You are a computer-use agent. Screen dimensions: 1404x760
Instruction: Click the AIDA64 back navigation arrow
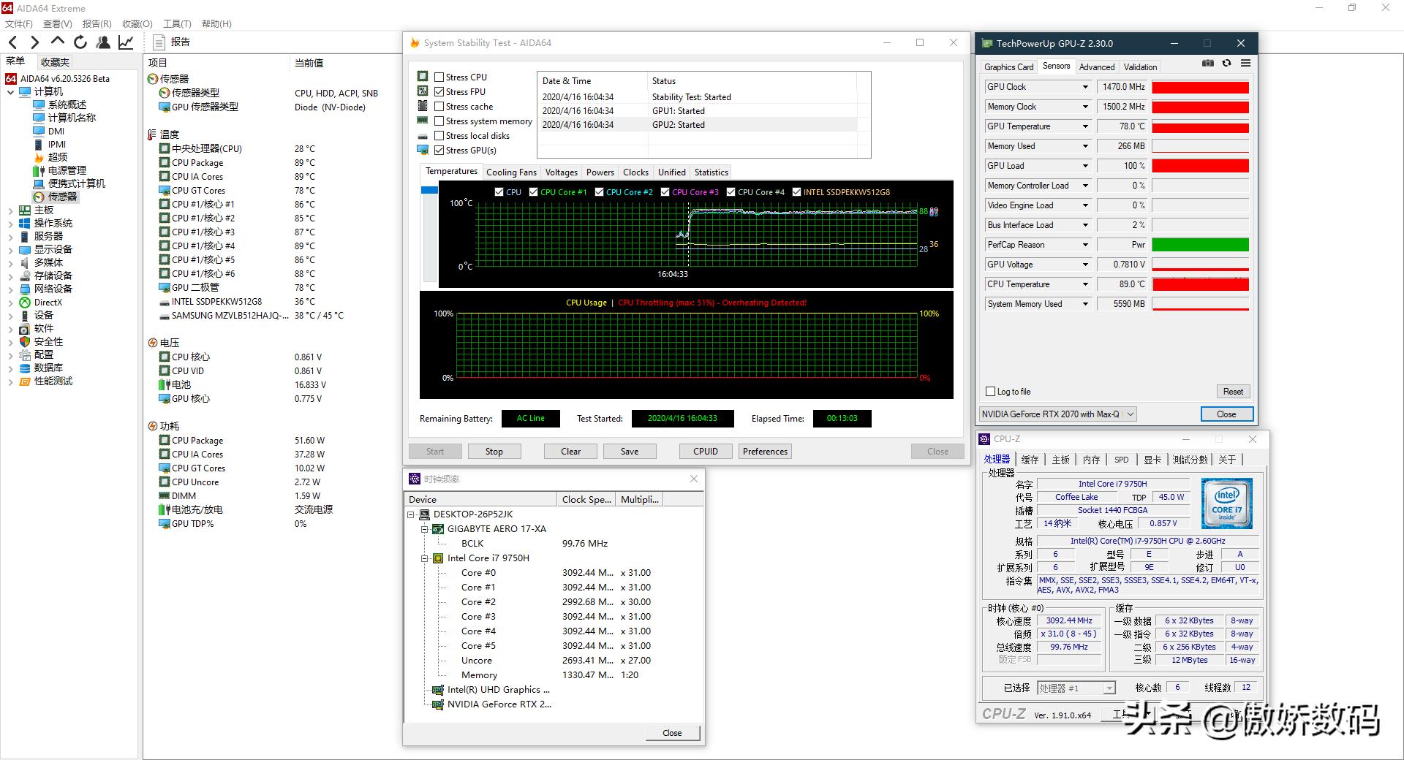click(x=13, y=42)
